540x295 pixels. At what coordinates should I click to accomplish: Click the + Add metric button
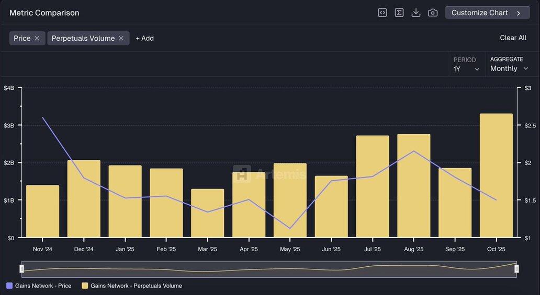click(144, 38)
